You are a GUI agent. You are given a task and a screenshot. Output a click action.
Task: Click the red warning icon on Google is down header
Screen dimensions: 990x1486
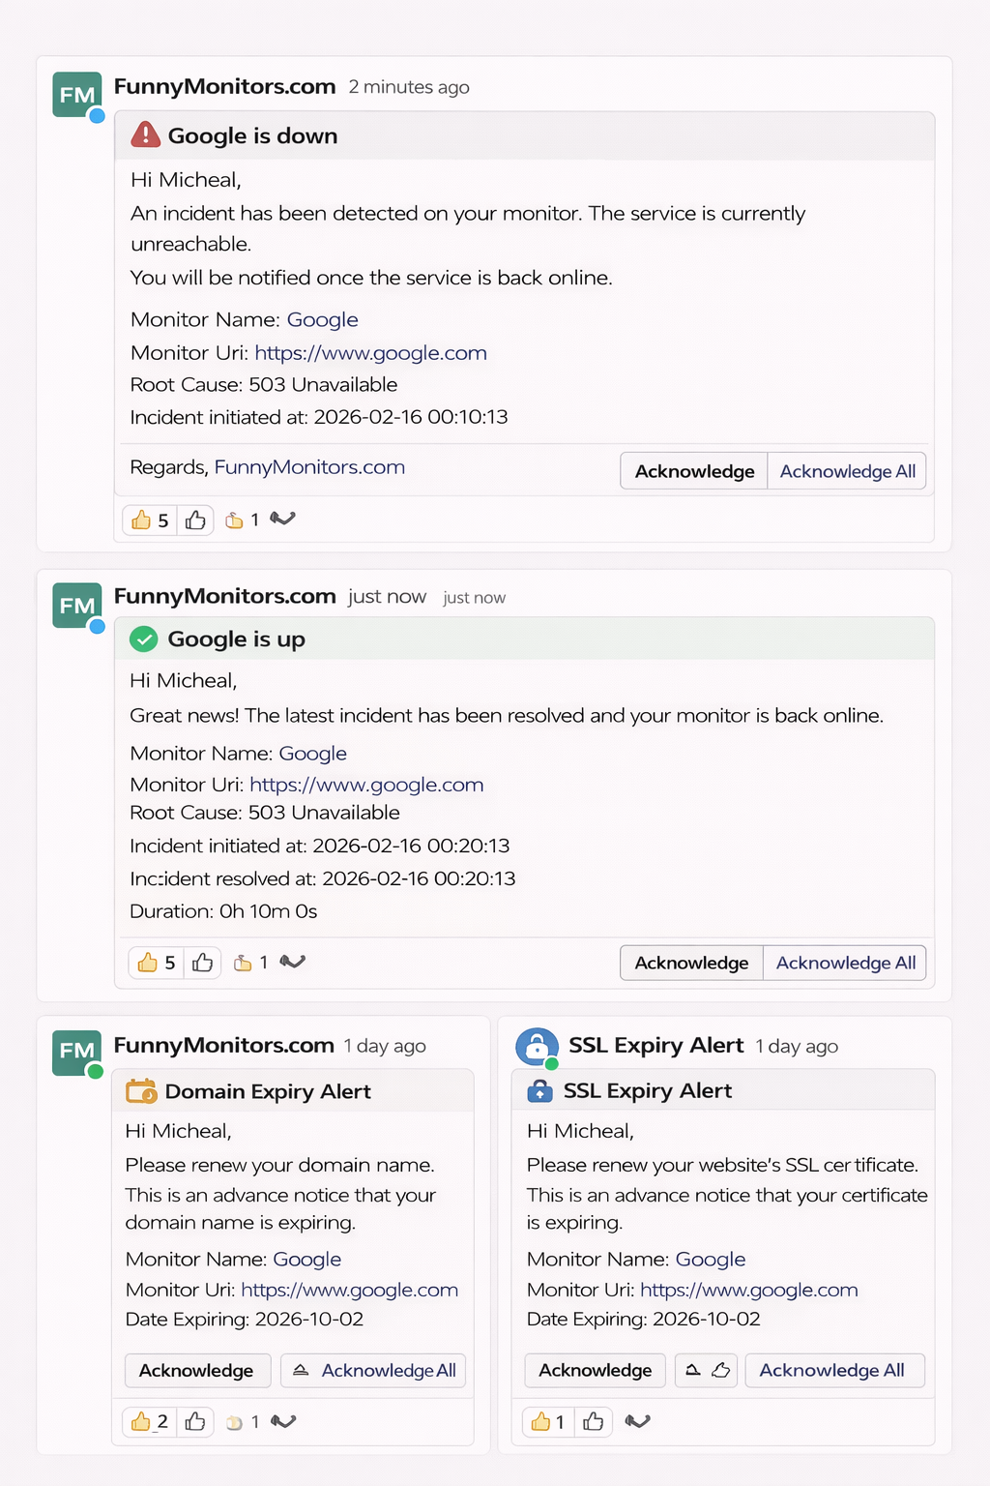[x=145, y=135]
